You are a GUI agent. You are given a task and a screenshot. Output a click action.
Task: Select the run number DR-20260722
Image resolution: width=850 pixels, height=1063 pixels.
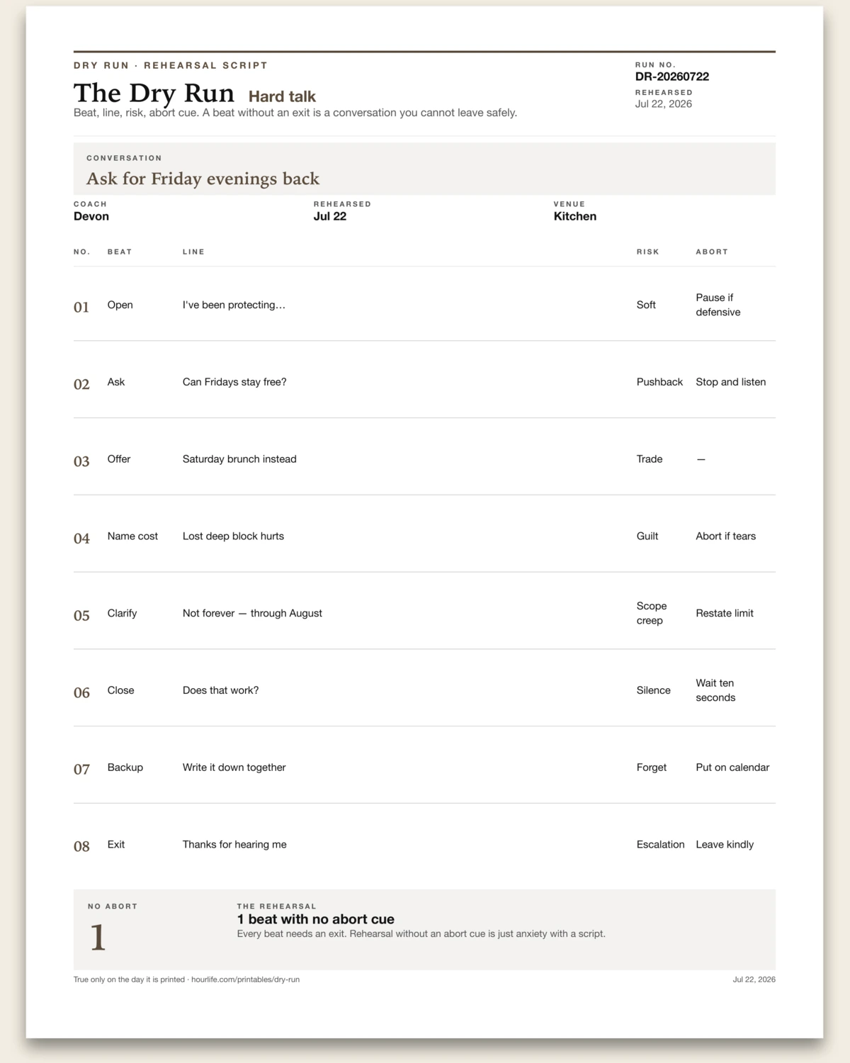[671, 77]
